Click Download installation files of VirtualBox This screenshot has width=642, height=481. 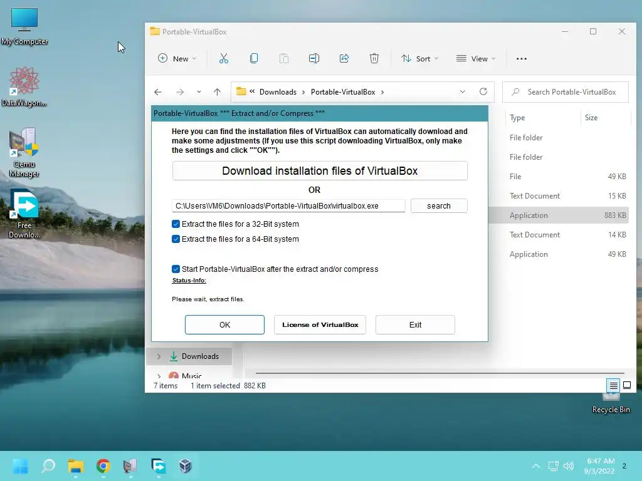tap(320, 170)
